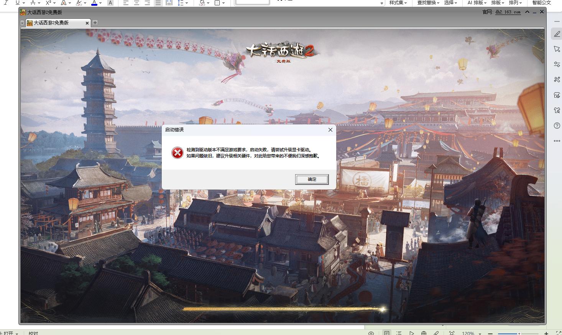
Task: Adjust zoom slider handle
Action: tap(519, 333)
